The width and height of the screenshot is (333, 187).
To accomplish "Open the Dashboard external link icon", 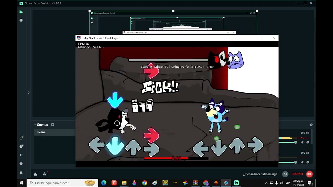I will coord(21,138).
